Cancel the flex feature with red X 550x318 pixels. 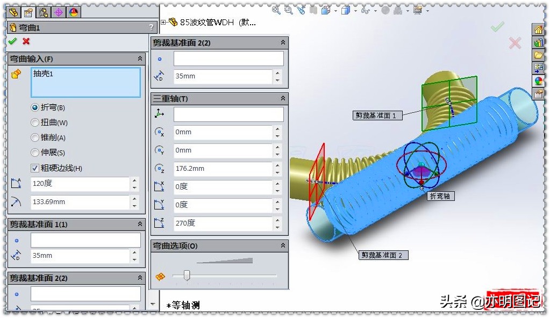[26, 41]
